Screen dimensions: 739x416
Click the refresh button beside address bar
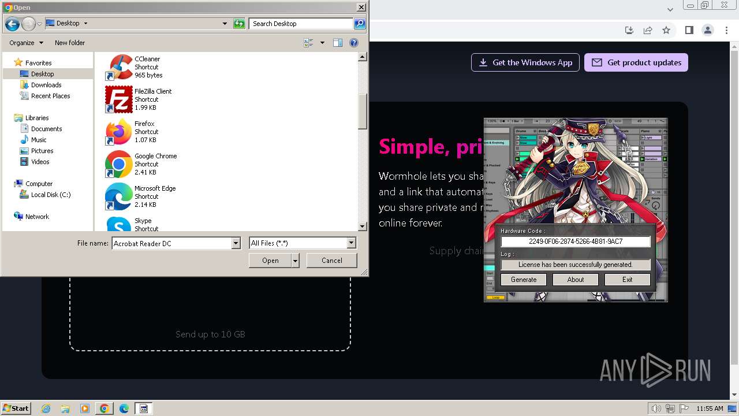tap(239, 24)
